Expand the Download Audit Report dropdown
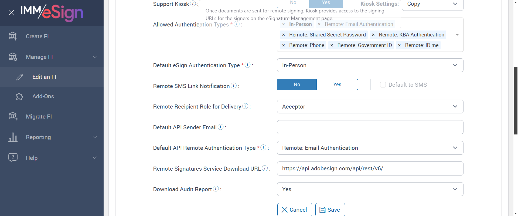Image resolution: width=518 pixels, height=216 pixels. [x=370, y=189]
